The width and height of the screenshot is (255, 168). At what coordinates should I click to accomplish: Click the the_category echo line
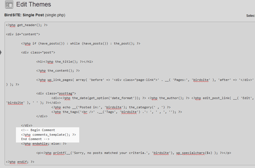[x=111, y=107]
